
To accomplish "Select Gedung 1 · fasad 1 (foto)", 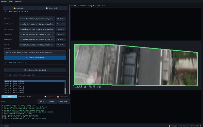I will coord(34,83).
